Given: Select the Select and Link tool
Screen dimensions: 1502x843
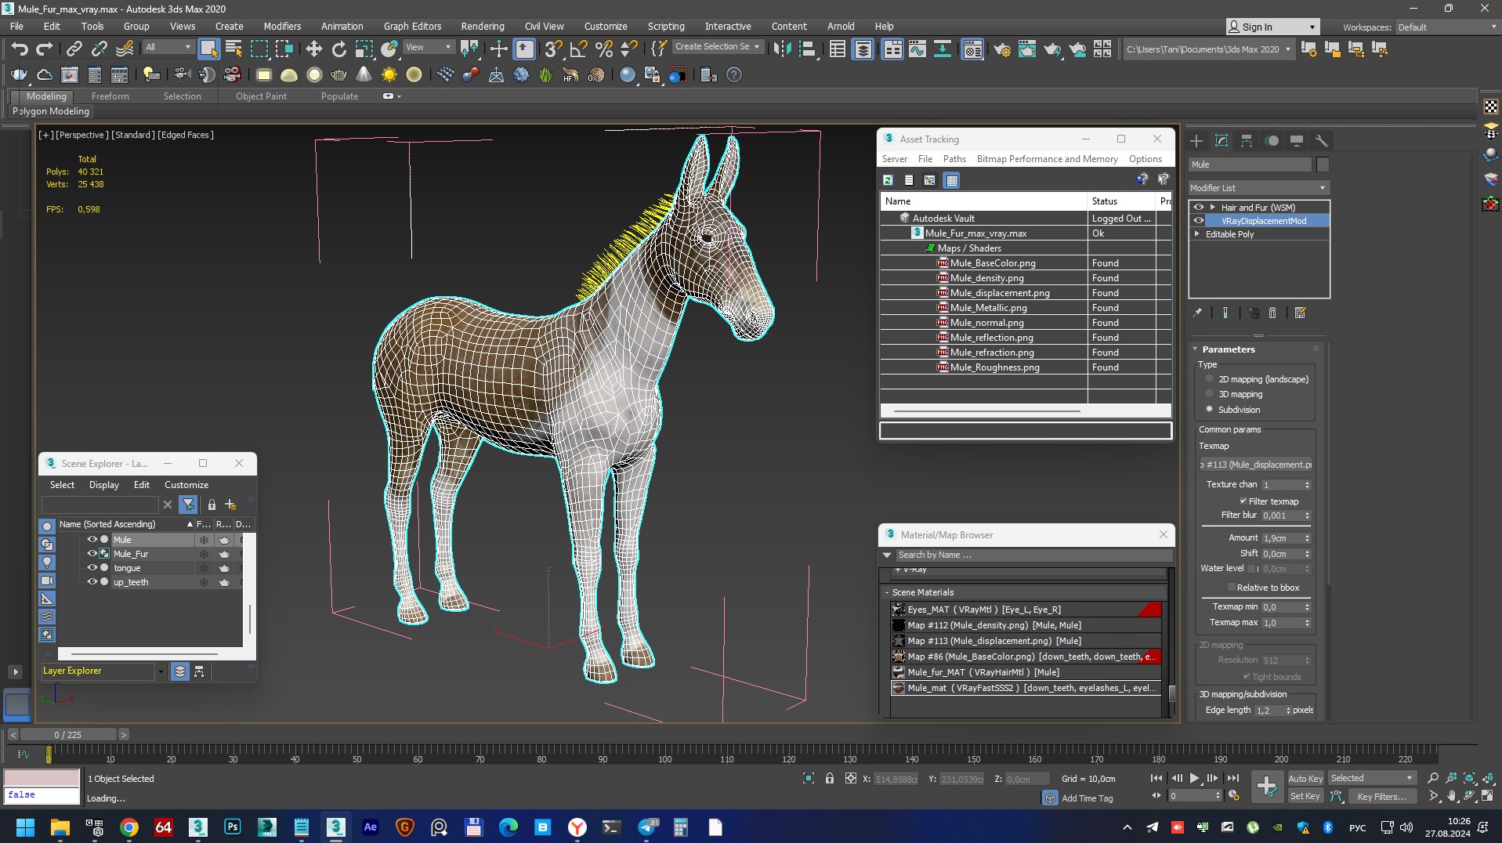Looking at the screenshot, I should pyautogui.click(x=74, y=49).
